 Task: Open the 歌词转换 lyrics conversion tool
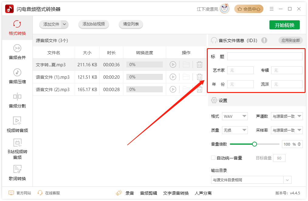(17, 173)
